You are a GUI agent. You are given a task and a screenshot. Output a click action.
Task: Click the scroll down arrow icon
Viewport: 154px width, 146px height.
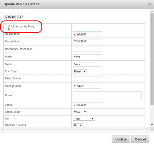point(152,125)
